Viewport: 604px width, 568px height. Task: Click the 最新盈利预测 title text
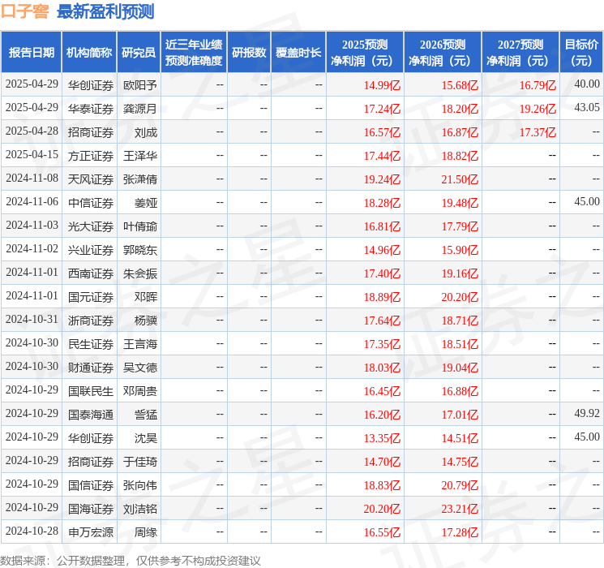105,11
